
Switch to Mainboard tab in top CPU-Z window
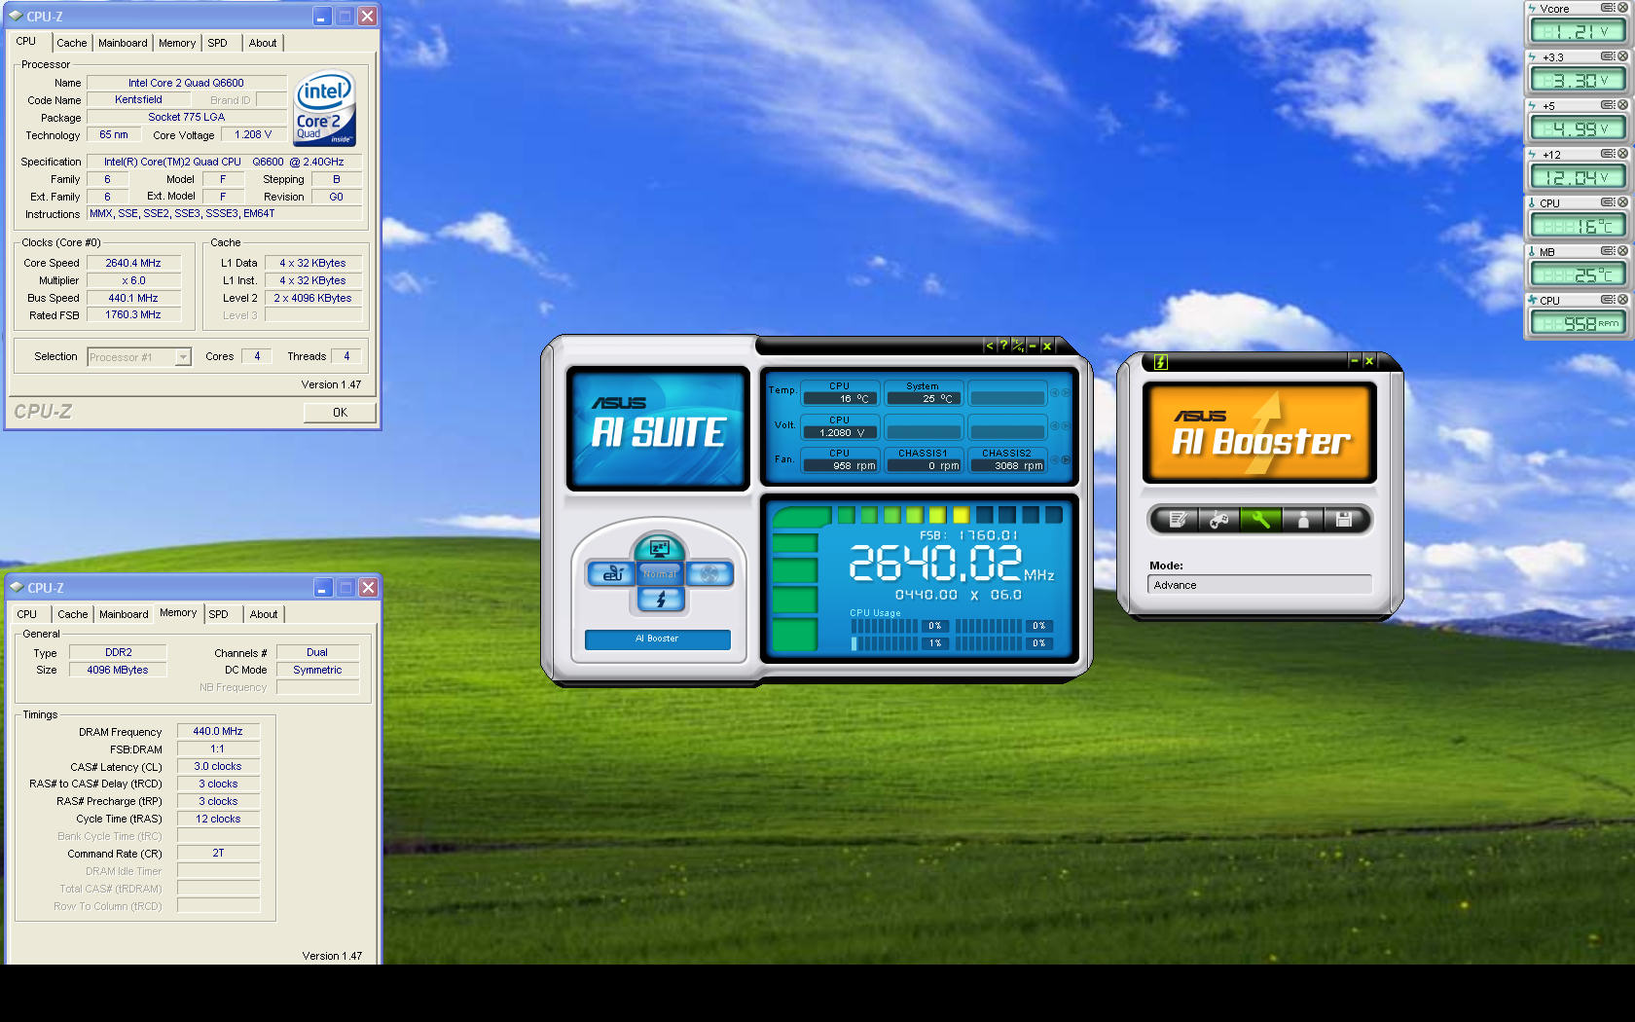point(123,43)
